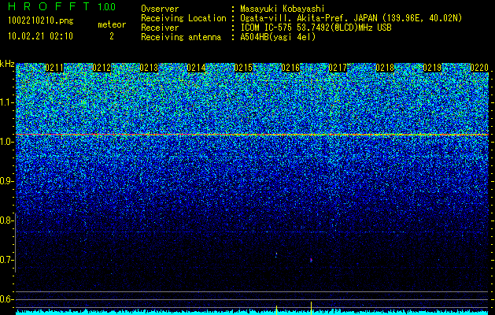Viewport: 495px width, 315px height.
Task: Click the 0.9 kHz axis label
Action: click(x=6, y=181)
